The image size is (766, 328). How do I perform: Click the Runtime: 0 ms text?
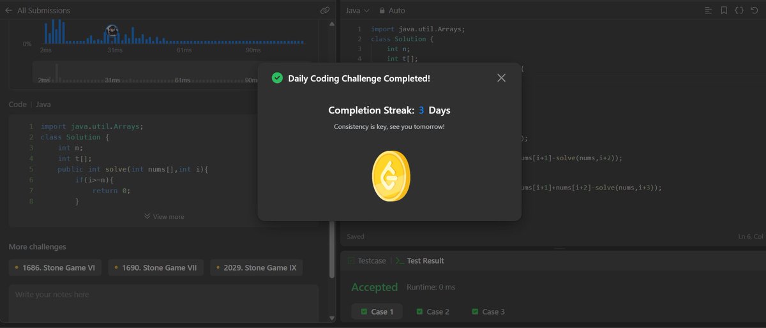[431, 287]
